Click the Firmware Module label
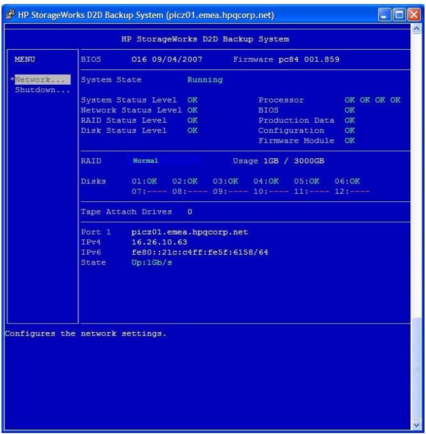This screenshot has height=434, width=426. click(296, 140)
